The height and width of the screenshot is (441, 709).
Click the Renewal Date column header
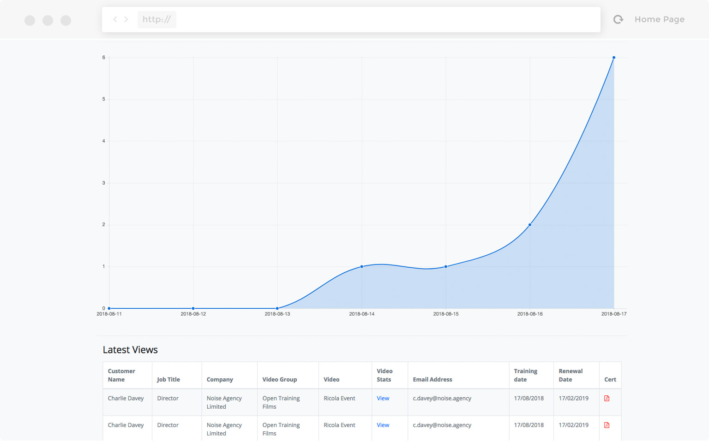click(571, 375)
